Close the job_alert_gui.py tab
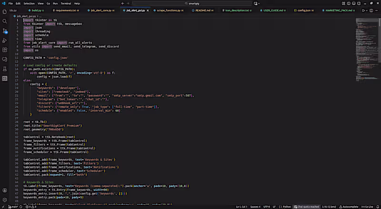Viewport: 381px width, 209px height. click(x=148, y=10)
